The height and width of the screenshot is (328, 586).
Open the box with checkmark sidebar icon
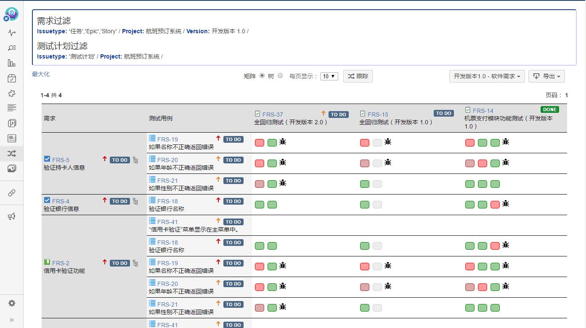(x=12, y=78)
